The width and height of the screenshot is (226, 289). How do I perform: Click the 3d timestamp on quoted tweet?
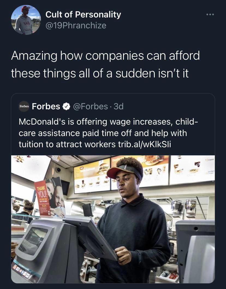click(119, 106)
